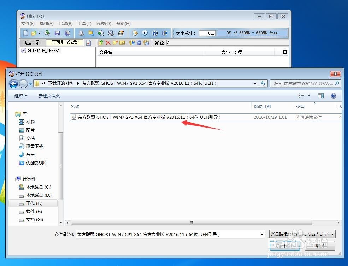The width and height of the screenshot is (348, 266).
Task: Toggle the preview pane icon
Action: (321, 96)
